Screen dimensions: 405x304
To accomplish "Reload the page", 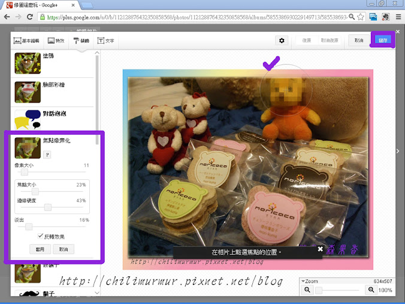I will (x=30, y=17).
